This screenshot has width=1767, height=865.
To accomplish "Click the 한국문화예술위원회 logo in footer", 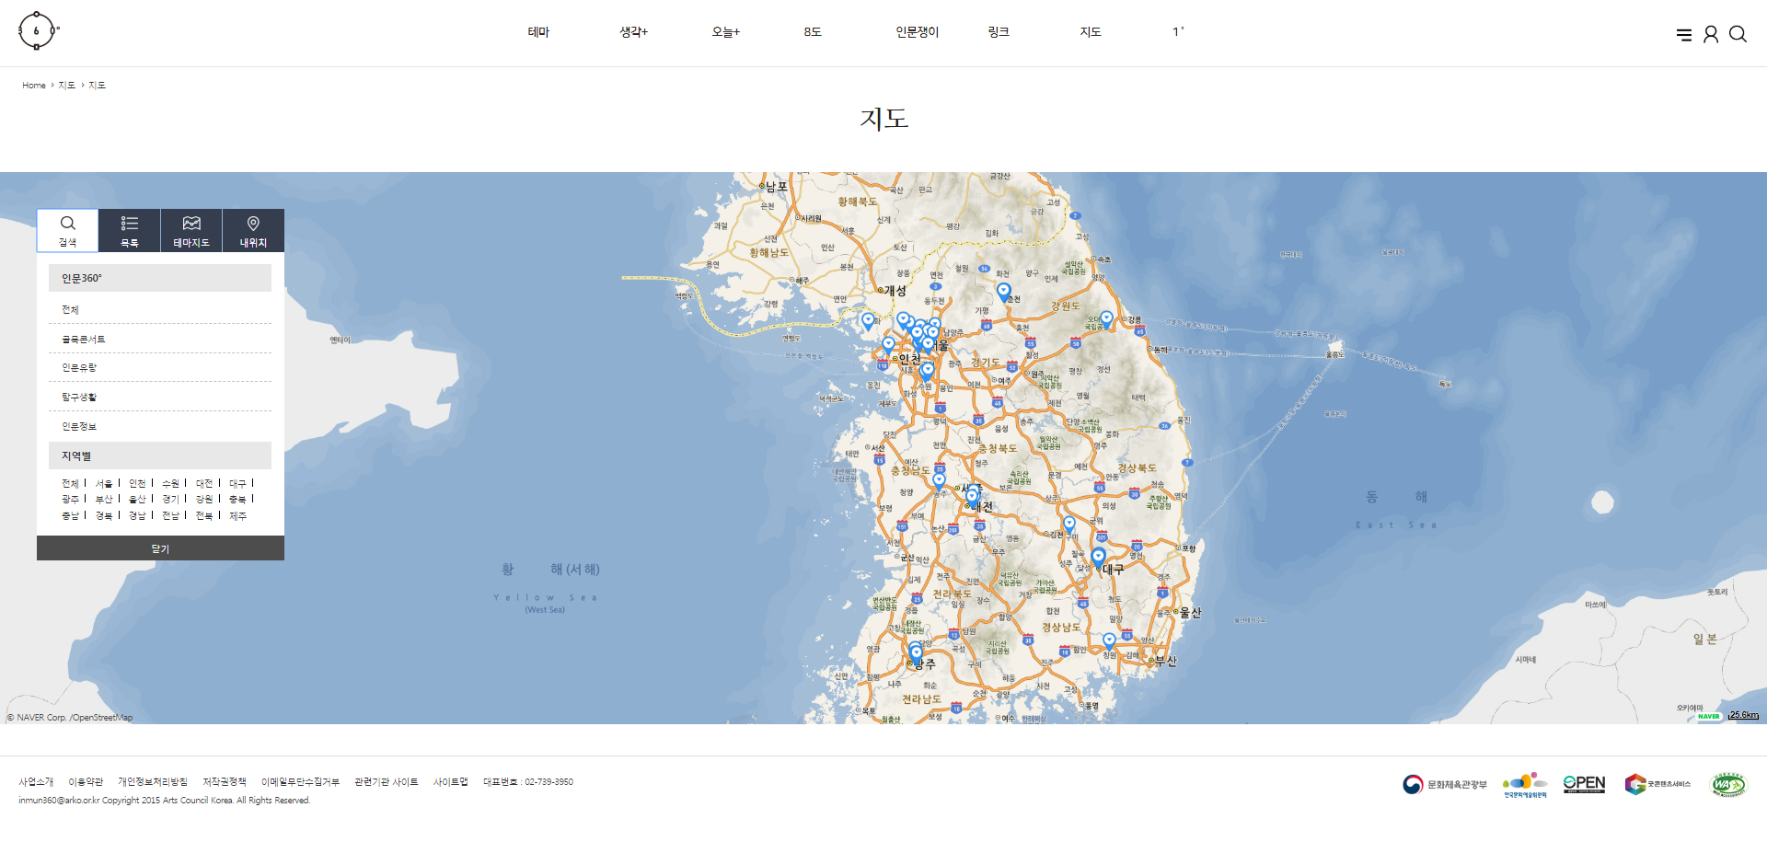I will 1525,785.
